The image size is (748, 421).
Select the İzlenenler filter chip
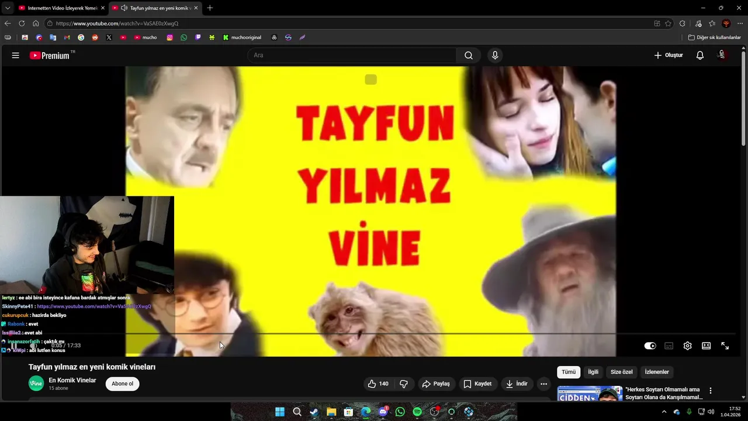[657, 372]
